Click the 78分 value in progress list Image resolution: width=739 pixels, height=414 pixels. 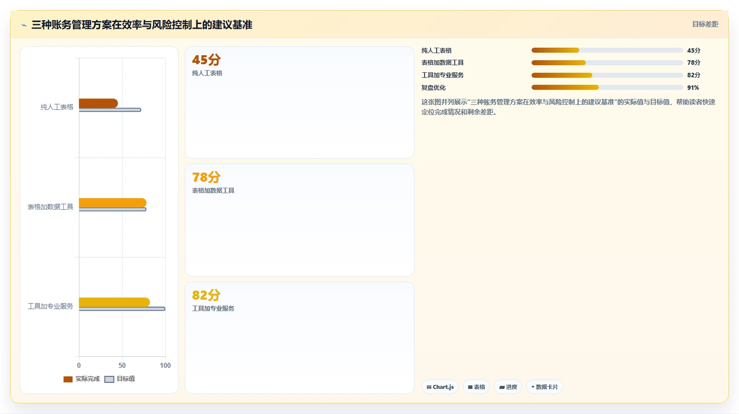tap(694, 63)
